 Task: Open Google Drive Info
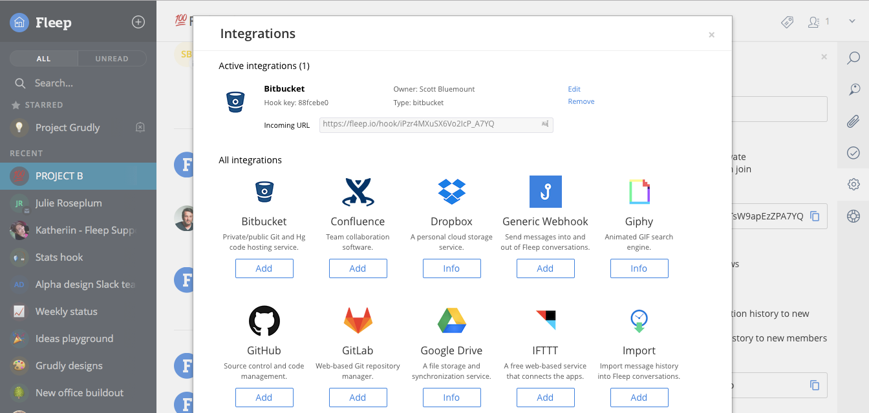(451, 398)
